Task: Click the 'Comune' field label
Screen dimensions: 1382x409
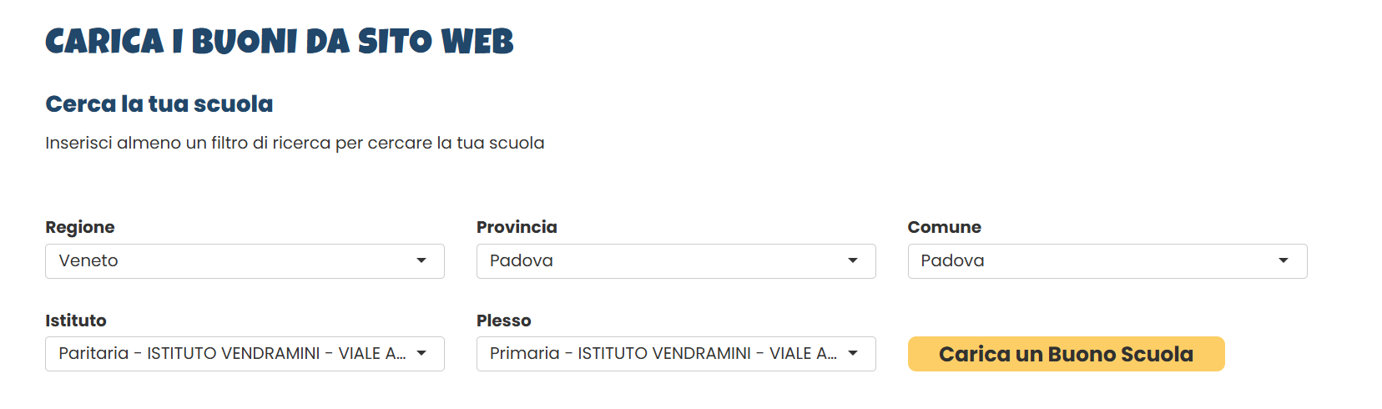Action: point(945,227)
